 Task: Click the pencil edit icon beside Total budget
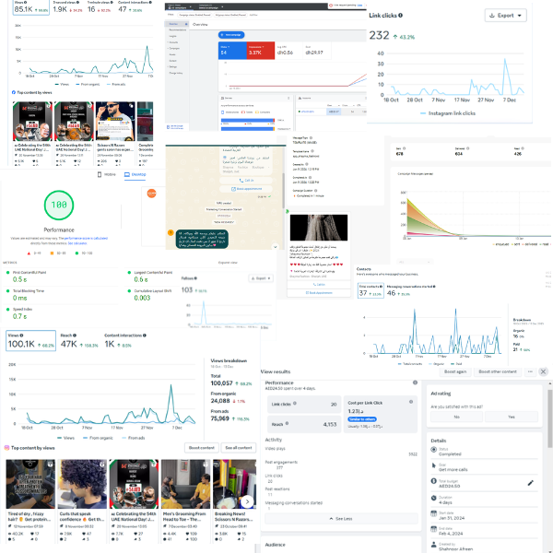(x=531, y=483)
